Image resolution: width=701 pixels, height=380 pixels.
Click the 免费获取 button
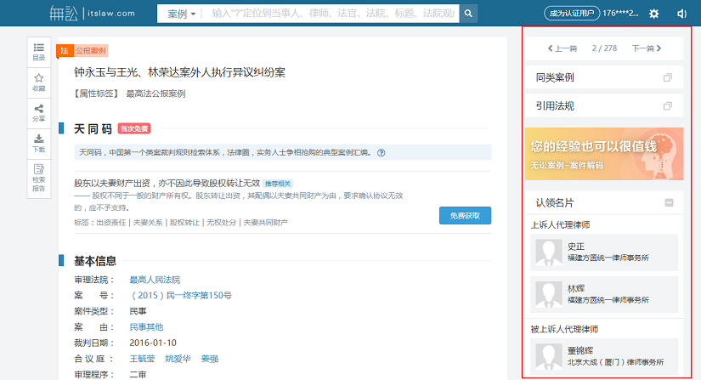tap(465, 216)
